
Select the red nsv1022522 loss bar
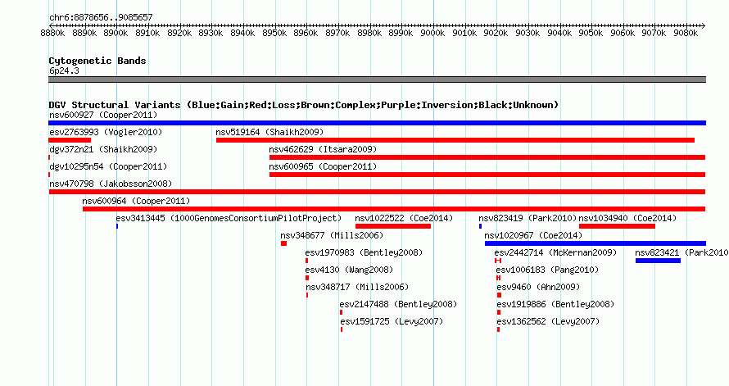[393, 226]
